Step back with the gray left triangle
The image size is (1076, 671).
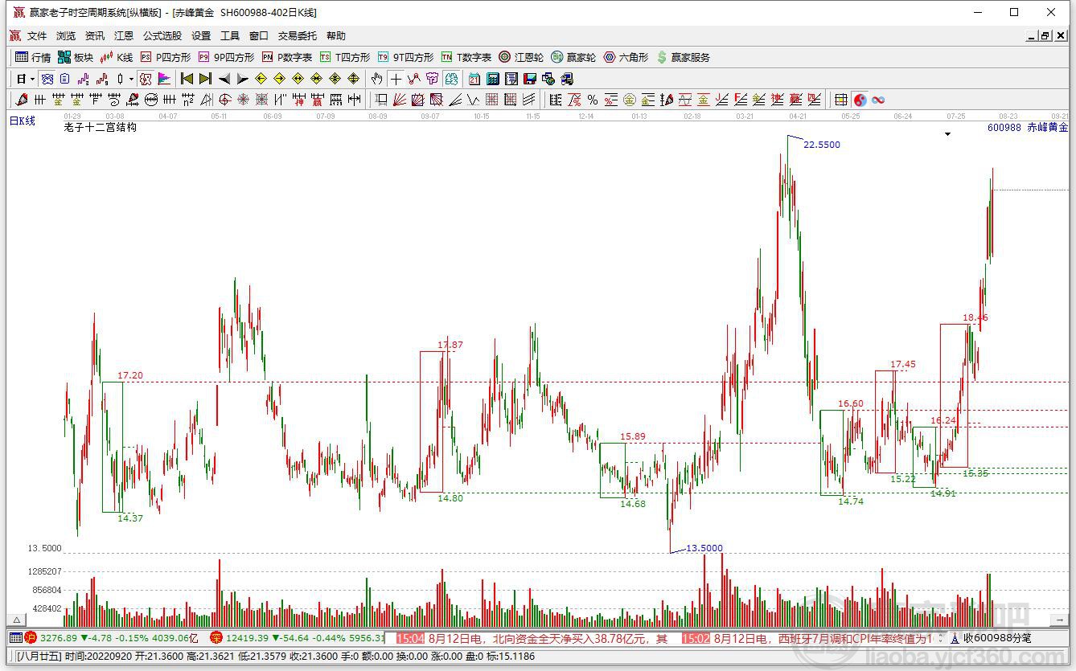click(224, 79)
